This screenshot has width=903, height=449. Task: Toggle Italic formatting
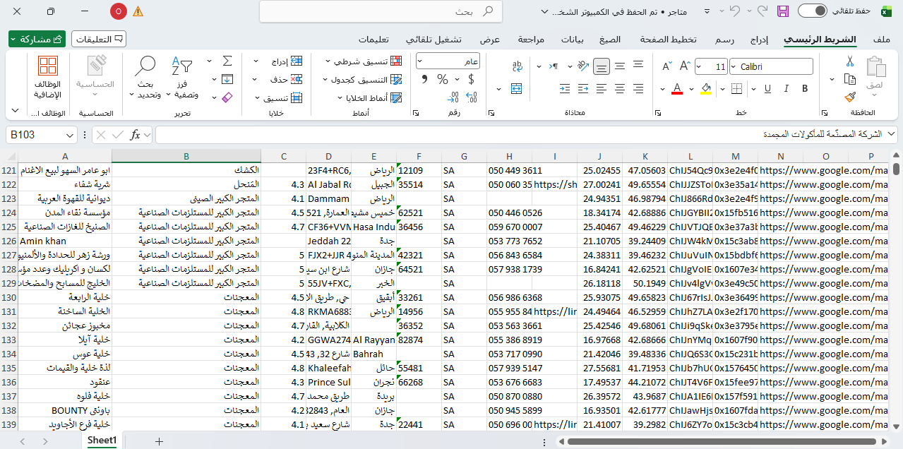786,88
